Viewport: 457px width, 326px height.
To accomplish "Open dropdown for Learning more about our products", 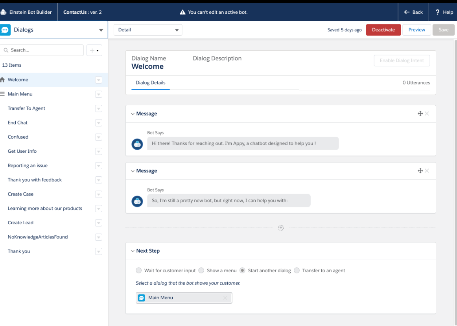I will point(98,209).
